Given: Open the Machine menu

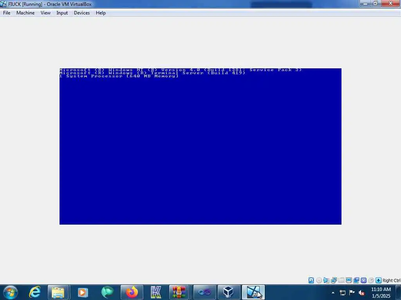Looking at the screenshot, I should [x=25, y=13].
